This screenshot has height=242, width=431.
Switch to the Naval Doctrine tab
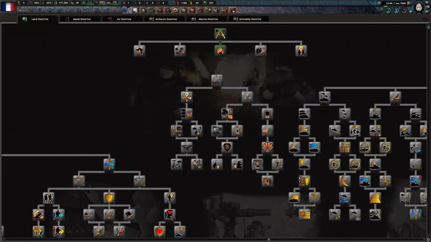point(80,19)
